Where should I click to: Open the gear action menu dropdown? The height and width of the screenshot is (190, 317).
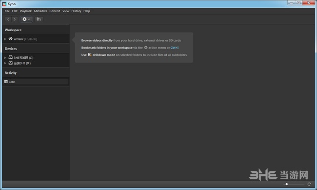point(26,19)
